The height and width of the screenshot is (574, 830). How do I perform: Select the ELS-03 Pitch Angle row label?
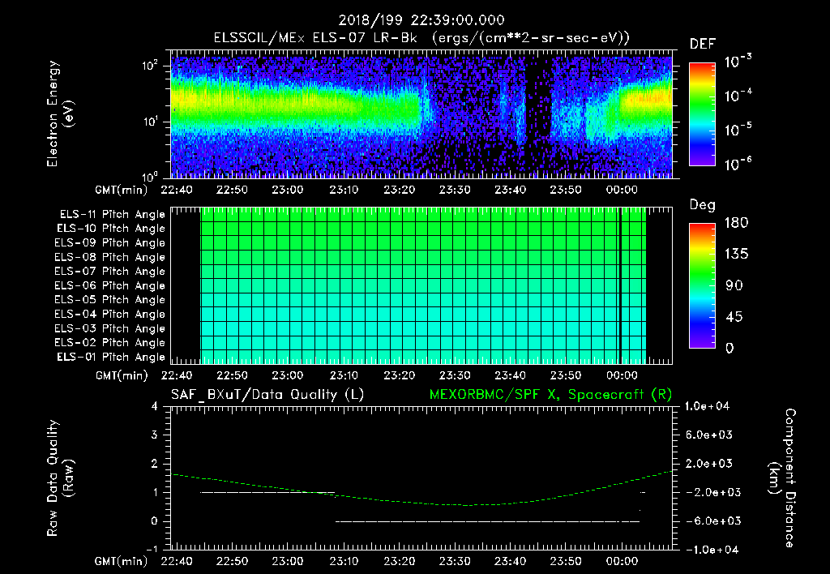(110, 329)
